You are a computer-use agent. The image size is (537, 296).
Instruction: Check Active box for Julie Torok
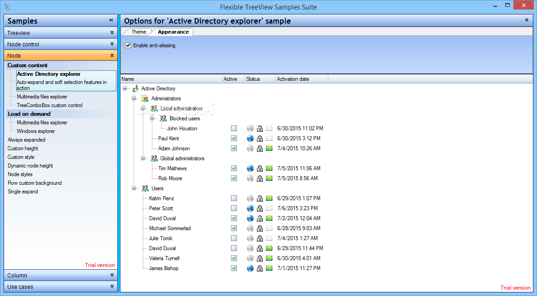234,238
